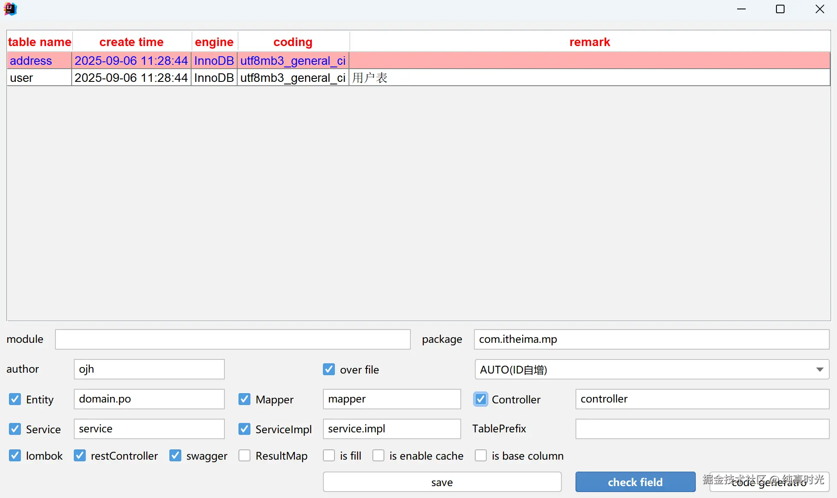This screenshot has height=498, width=837.
Task: Enable the is fill checkbox
Action: pyautogui.click(x=329, y=456)
